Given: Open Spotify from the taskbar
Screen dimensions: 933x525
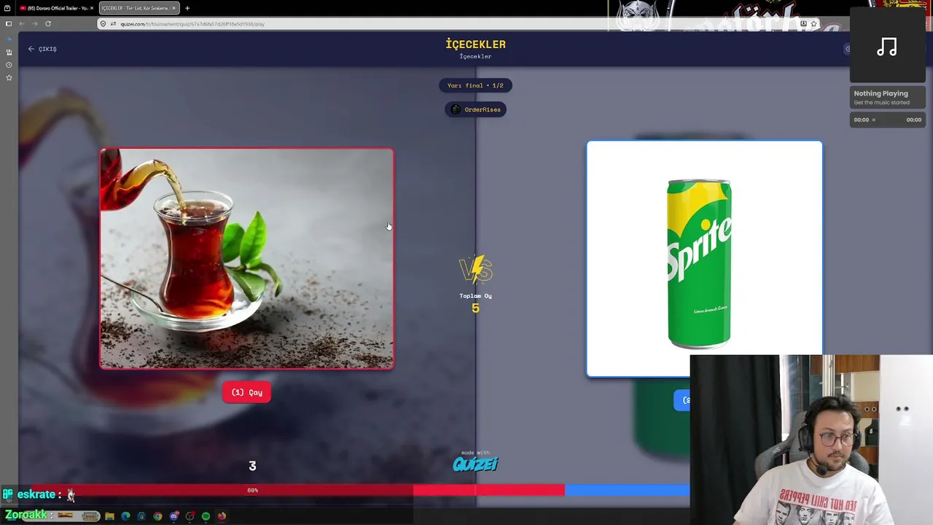Looking at the screenshot, I should coord(206,516).
